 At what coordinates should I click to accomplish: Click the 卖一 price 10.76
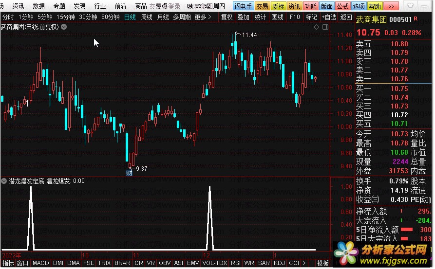[399, 79]
